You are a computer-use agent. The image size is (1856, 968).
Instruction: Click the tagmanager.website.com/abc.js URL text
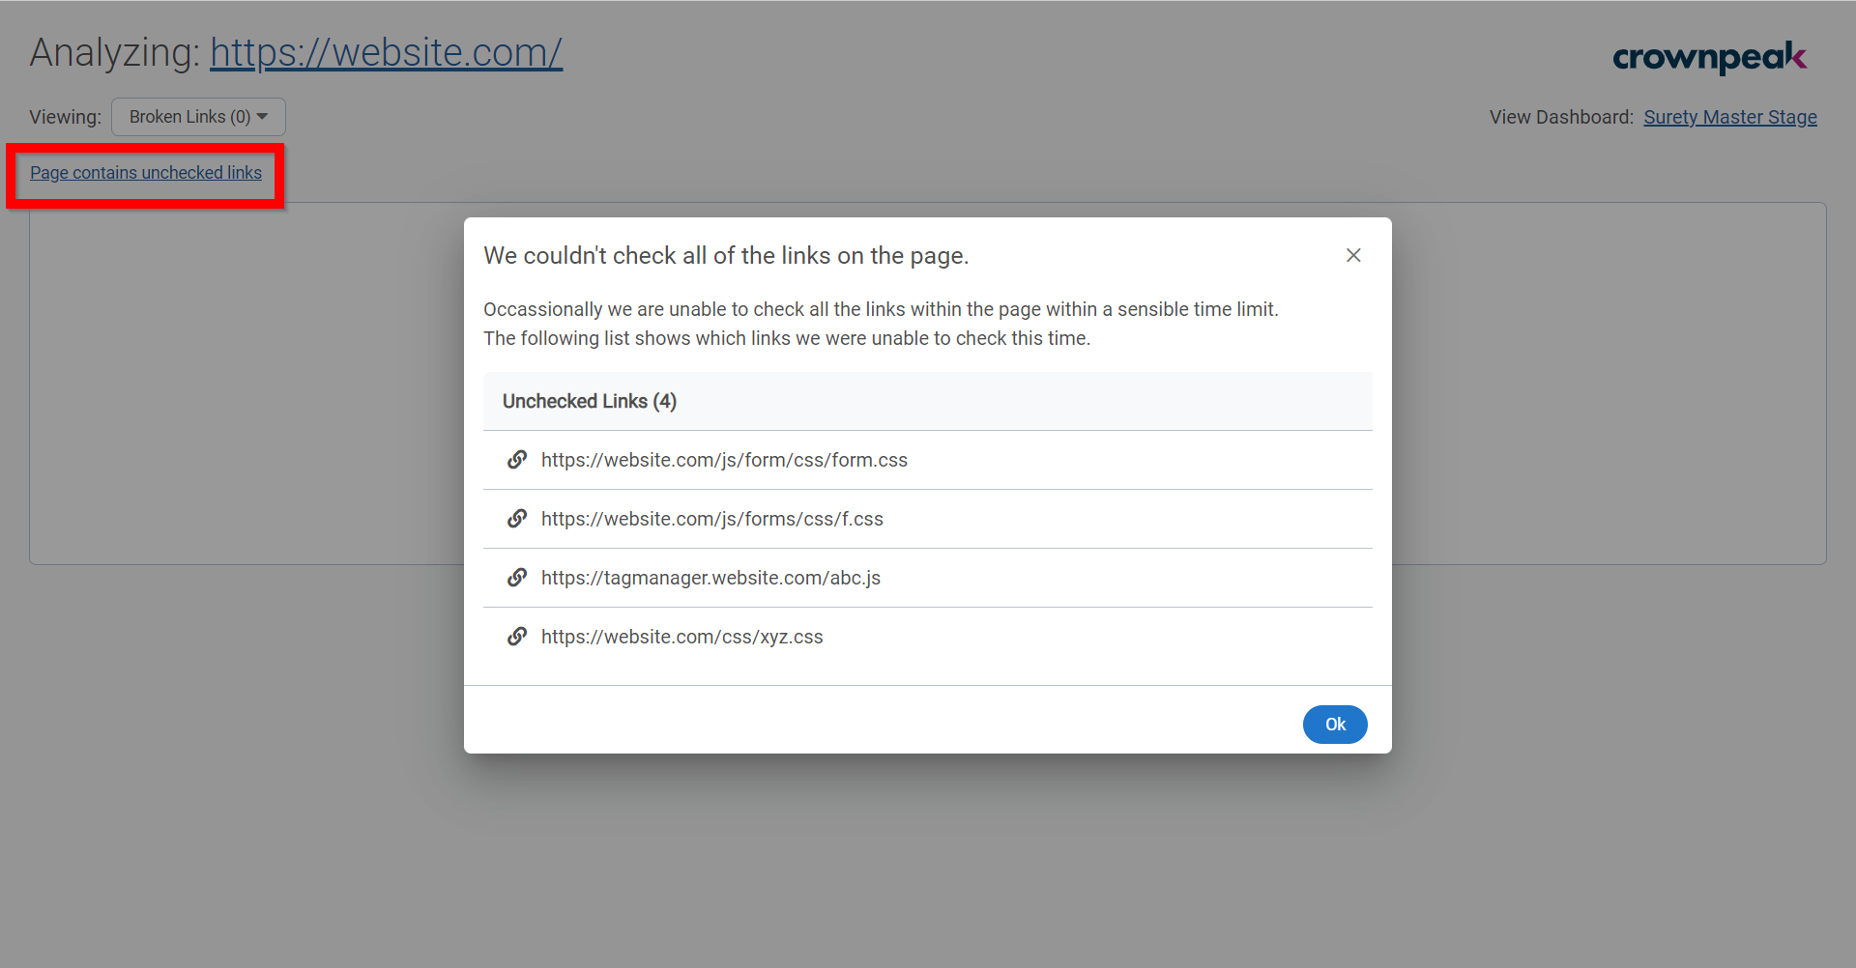pyautogui.click(x=710, y=577)
